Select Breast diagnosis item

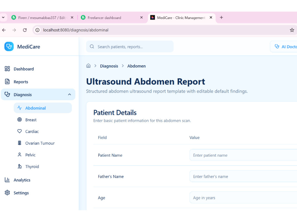(x=42, y=120)
